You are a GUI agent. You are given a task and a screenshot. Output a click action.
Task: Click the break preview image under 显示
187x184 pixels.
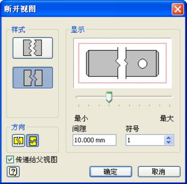(123, 63)
